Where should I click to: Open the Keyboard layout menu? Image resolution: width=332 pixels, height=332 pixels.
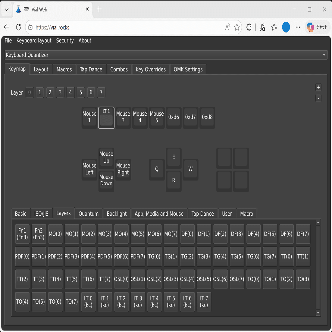(34, 40)
